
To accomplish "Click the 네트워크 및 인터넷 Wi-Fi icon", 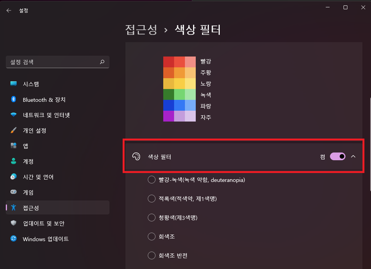I will click(x=14, y=115).
